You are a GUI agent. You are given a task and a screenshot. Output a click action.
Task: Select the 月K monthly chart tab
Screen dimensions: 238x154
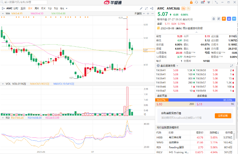pos(43,8)
